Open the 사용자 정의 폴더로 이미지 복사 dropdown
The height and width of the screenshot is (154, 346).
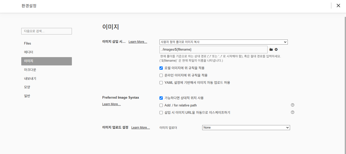pos(223,42)
